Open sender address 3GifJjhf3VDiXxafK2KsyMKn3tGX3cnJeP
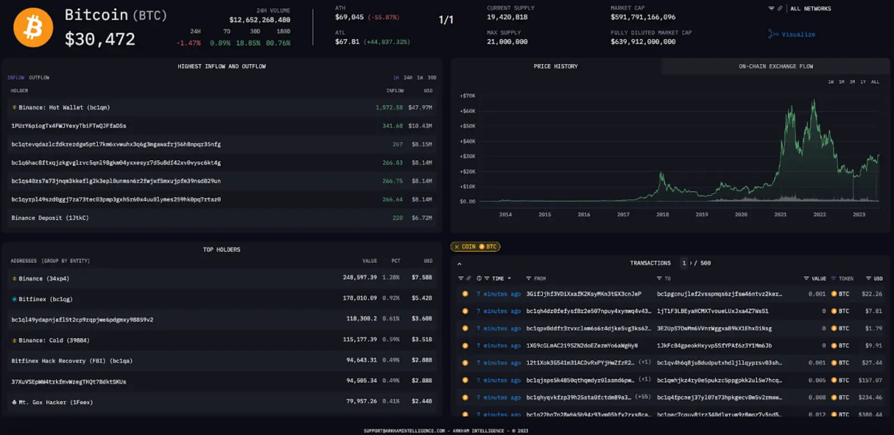 pyautogui.click(x=584, y=293)
